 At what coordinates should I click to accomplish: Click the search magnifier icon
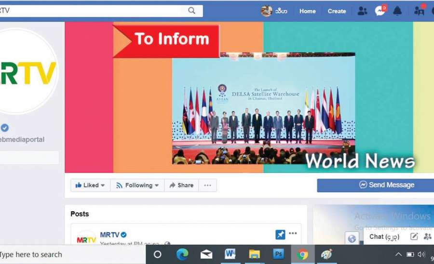[191, 11]
